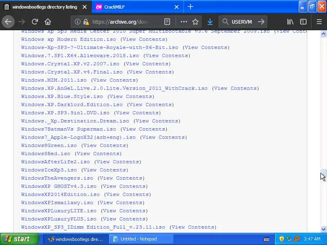This screenshot has width=327, height=245.
Task: Toggle the sidebar view icon
Action: 303,22
